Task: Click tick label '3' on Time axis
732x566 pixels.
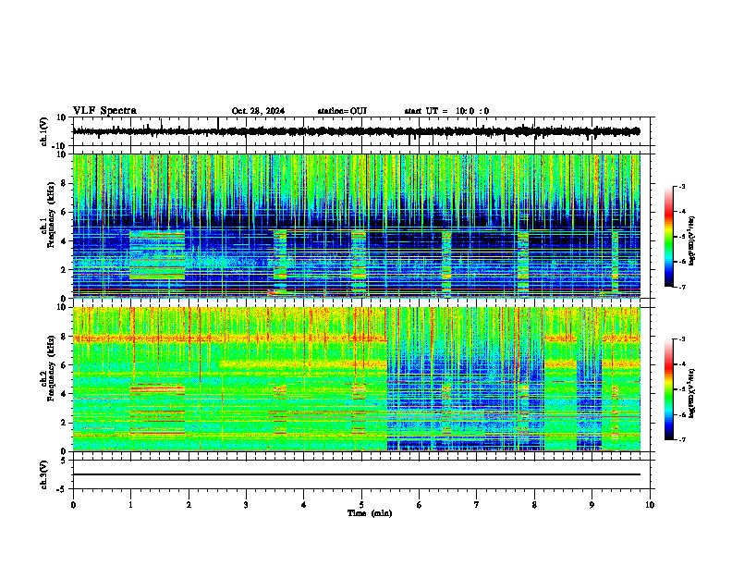Action: [246, 504]
